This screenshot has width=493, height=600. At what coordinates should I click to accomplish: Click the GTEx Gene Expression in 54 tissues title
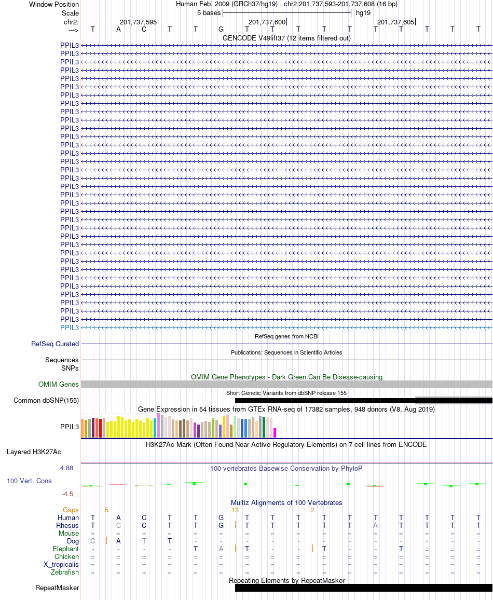pos(286,410)
